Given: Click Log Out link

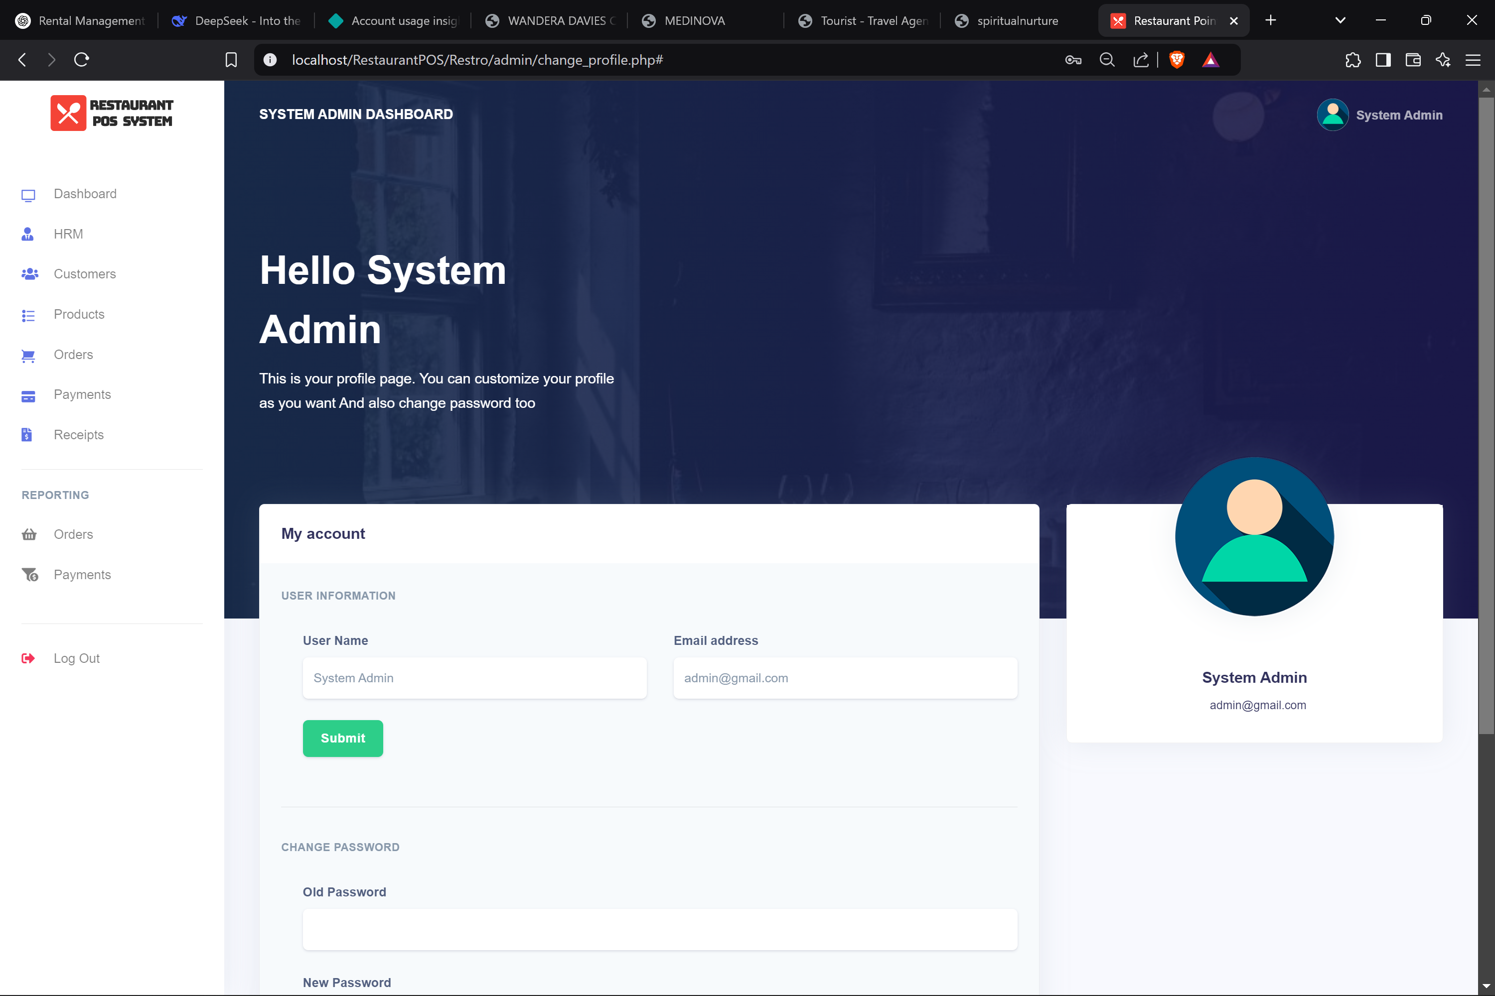Looking at the screenshot, I should click(x=76, y=659).
